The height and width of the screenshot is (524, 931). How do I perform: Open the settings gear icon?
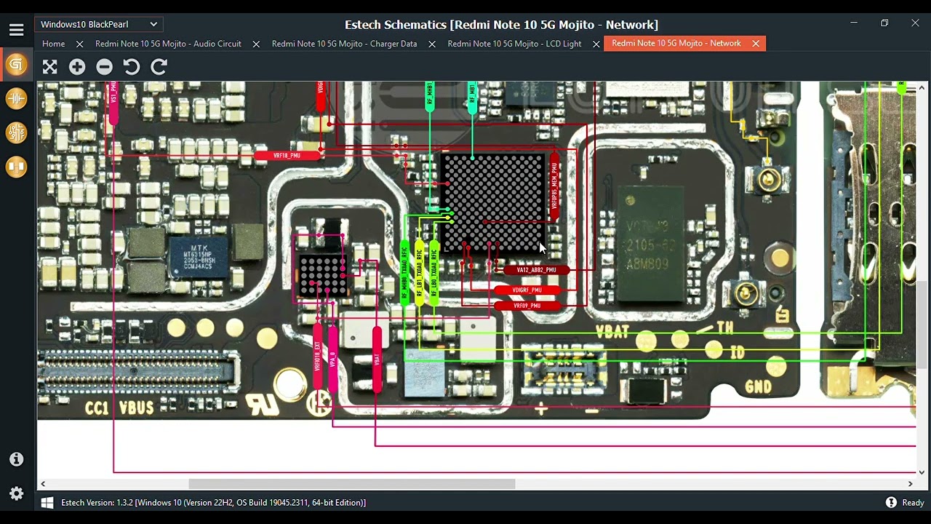[x=16, y=494]
